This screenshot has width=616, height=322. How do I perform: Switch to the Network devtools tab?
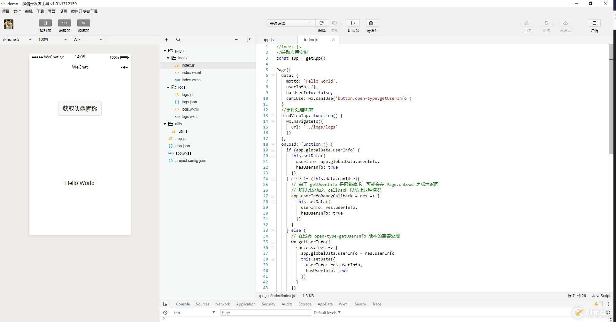(223, 304)
